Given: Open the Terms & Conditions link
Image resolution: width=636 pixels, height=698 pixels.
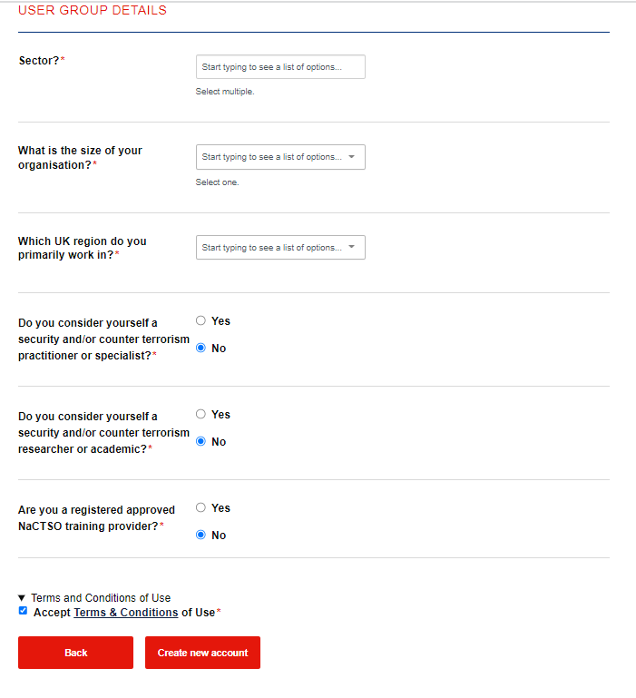Looking at the screenshot, I should [x=125, y=613].
